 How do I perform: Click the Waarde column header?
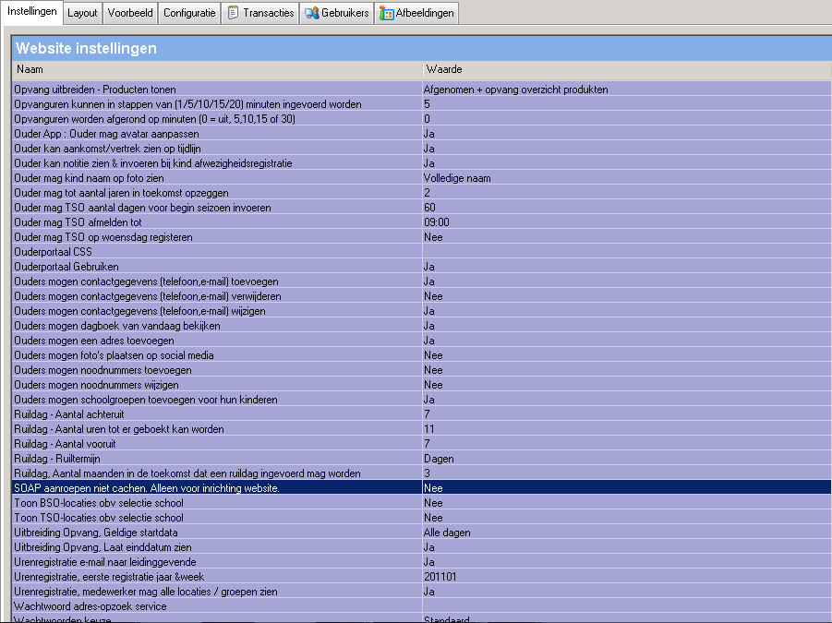624,69
